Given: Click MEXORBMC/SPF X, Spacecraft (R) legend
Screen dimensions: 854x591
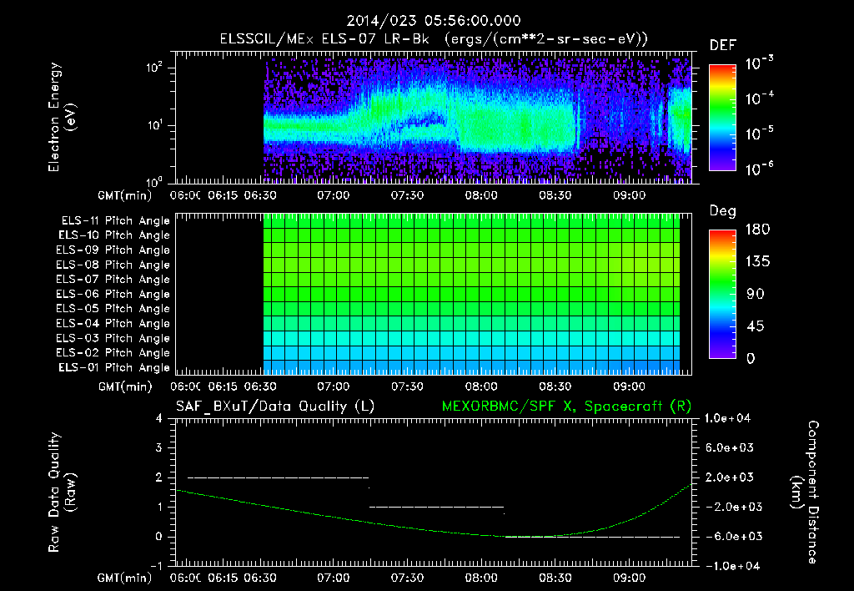Looking at the screenshot, I should [x=566, y=407].
